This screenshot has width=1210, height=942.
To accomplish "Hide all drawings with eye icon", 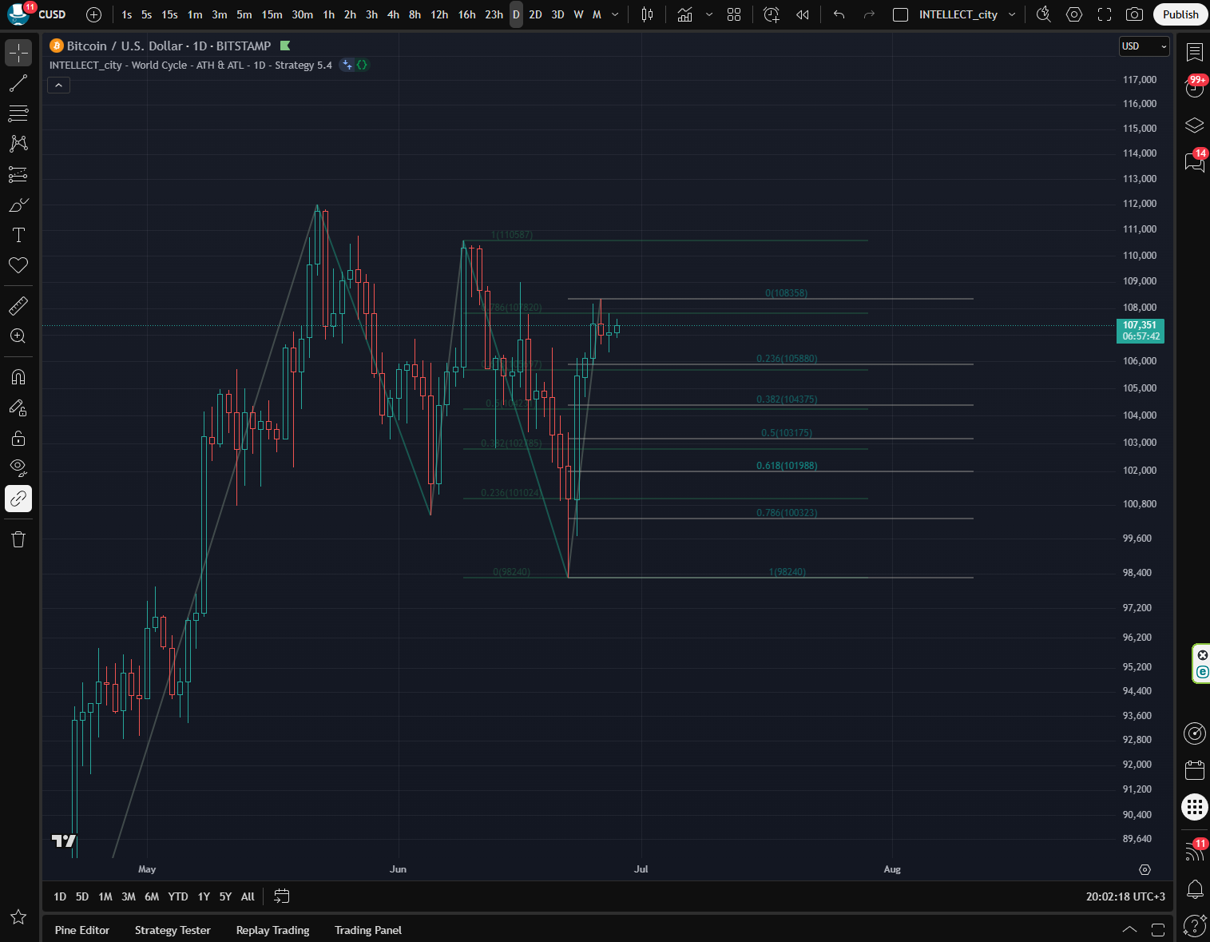I will pyautogui.click(x=18, y=467).
